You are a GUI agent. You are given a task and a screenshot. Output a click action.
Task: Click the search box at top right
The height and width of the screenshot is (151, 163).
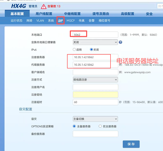pos(160,6)
